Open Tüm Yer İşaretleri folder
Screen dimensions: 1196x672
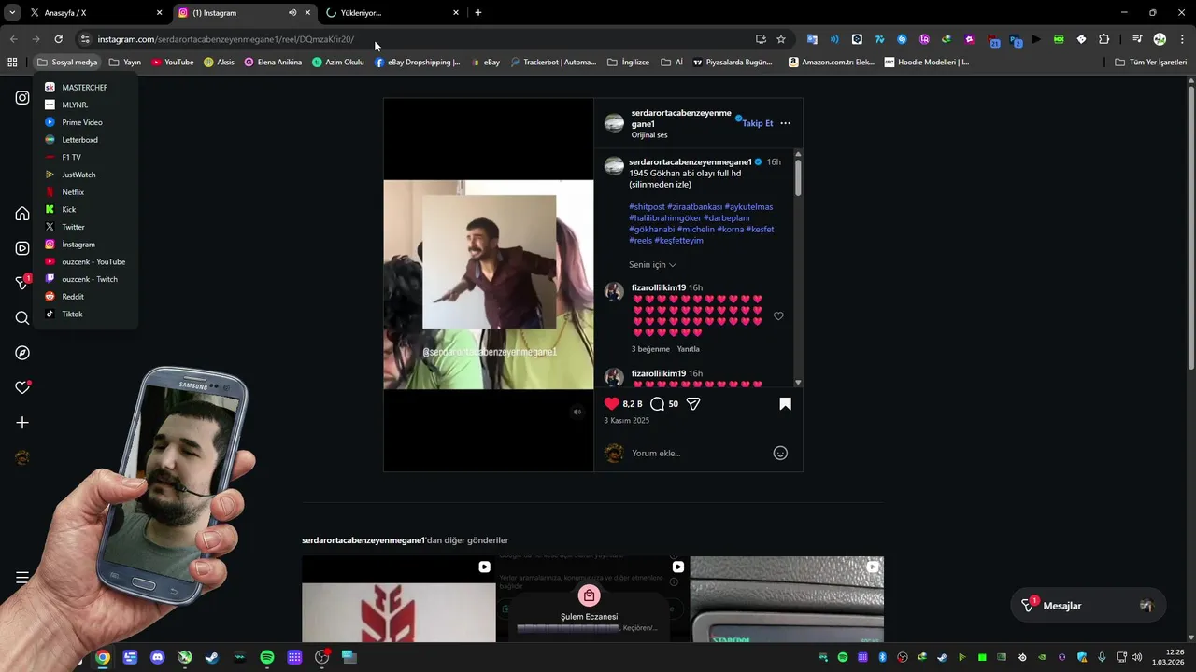tap(1150, 63)
